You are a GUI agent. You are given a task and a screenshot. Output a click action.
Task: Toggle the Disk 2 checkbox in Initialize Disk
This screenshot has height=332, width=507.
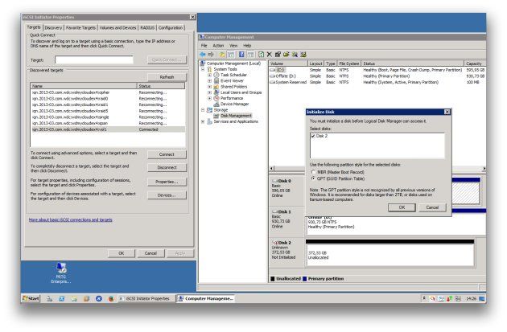313,136
